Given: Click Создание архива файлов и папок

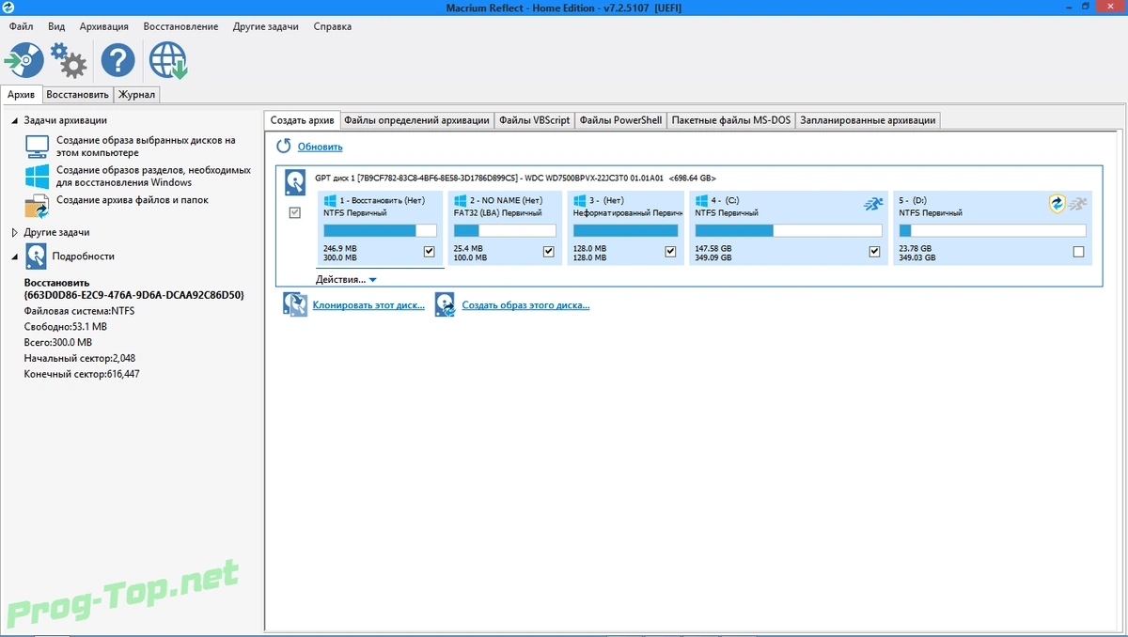Looking at the screenshot, I should click(x=133, y=200).
